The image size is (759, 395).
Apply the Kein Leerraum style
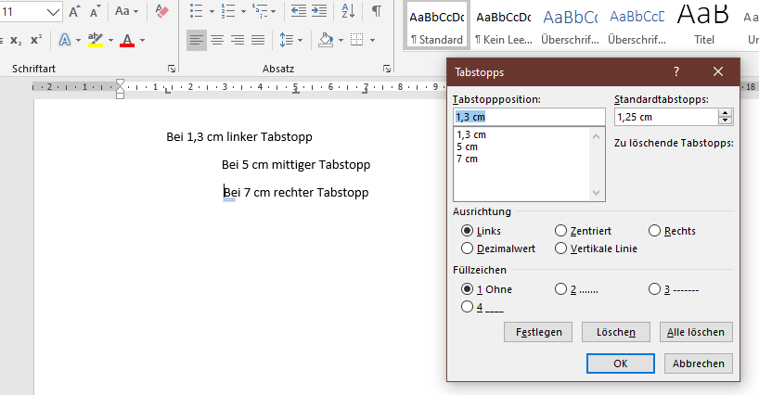pyautogui.click(x=504, y=26)
